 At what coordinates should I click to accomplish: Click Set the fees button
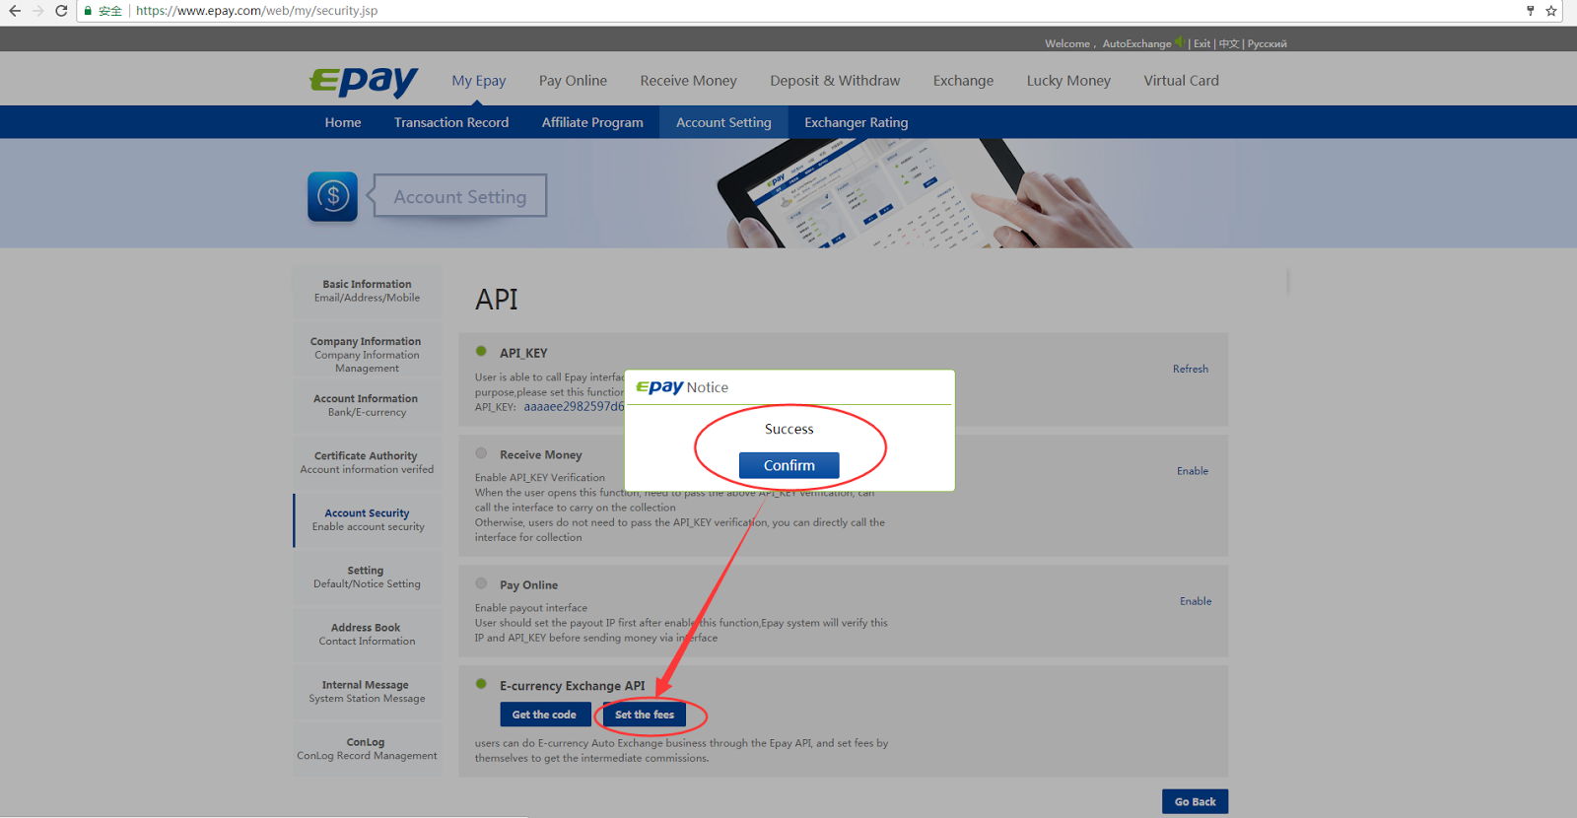(645, 715)
